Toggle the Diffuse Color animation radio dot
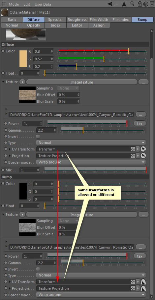Image resolution: width=155 pixels, height=300 pixels. point(3,51)
